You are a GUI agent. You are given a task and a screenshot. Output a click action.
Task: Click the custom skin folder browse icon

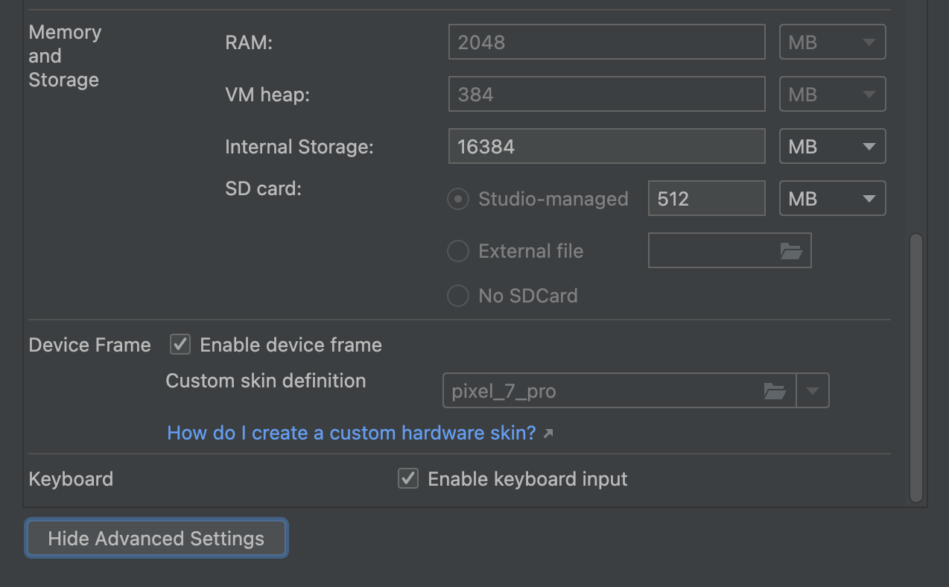click(x=775, y=391)
